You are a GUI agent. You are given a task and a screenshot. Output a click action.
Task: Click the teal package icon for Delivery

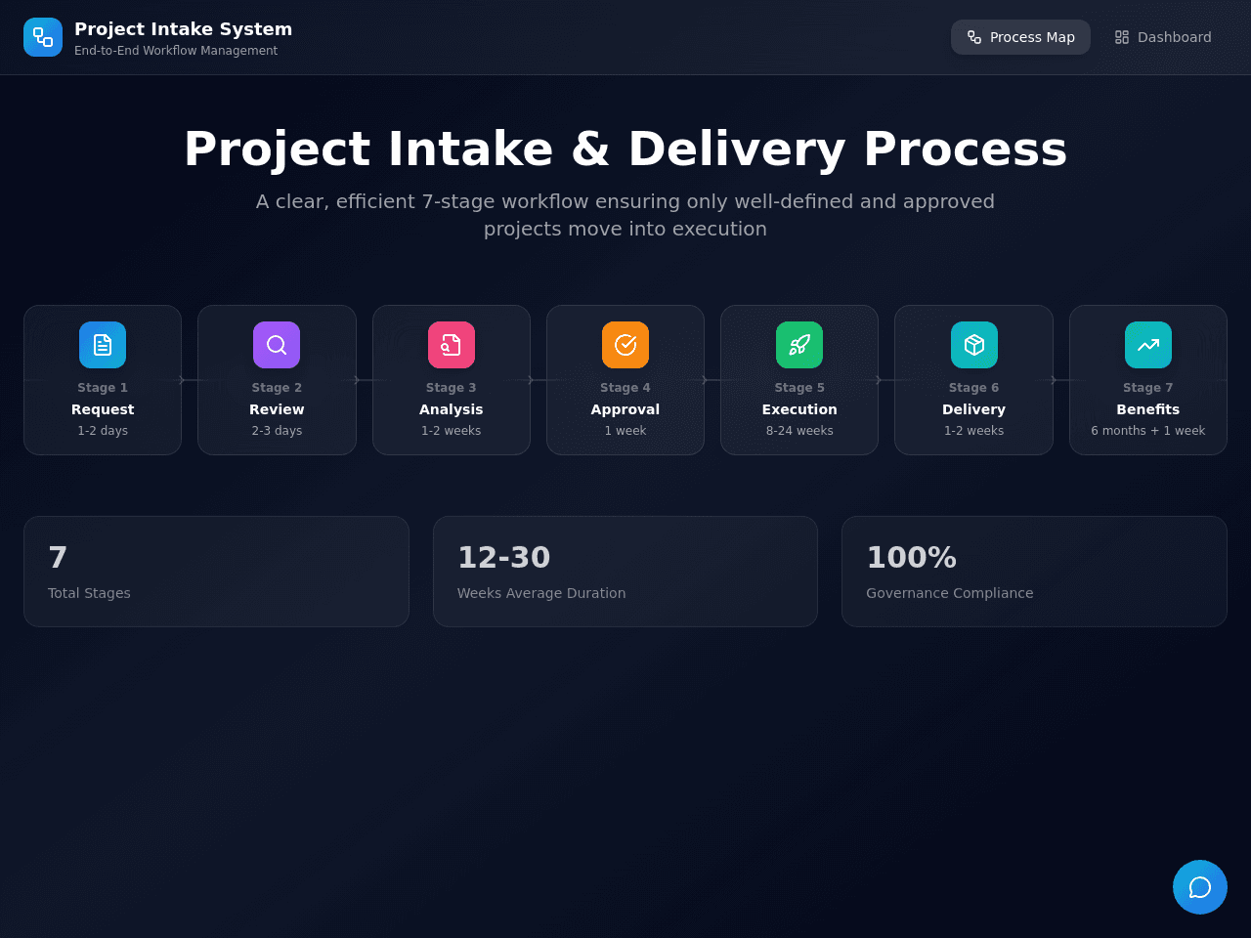(x=974, y=345)
